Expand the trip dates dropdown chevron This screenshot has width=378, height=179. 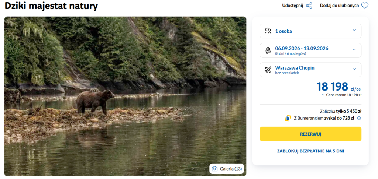(354, 50)
